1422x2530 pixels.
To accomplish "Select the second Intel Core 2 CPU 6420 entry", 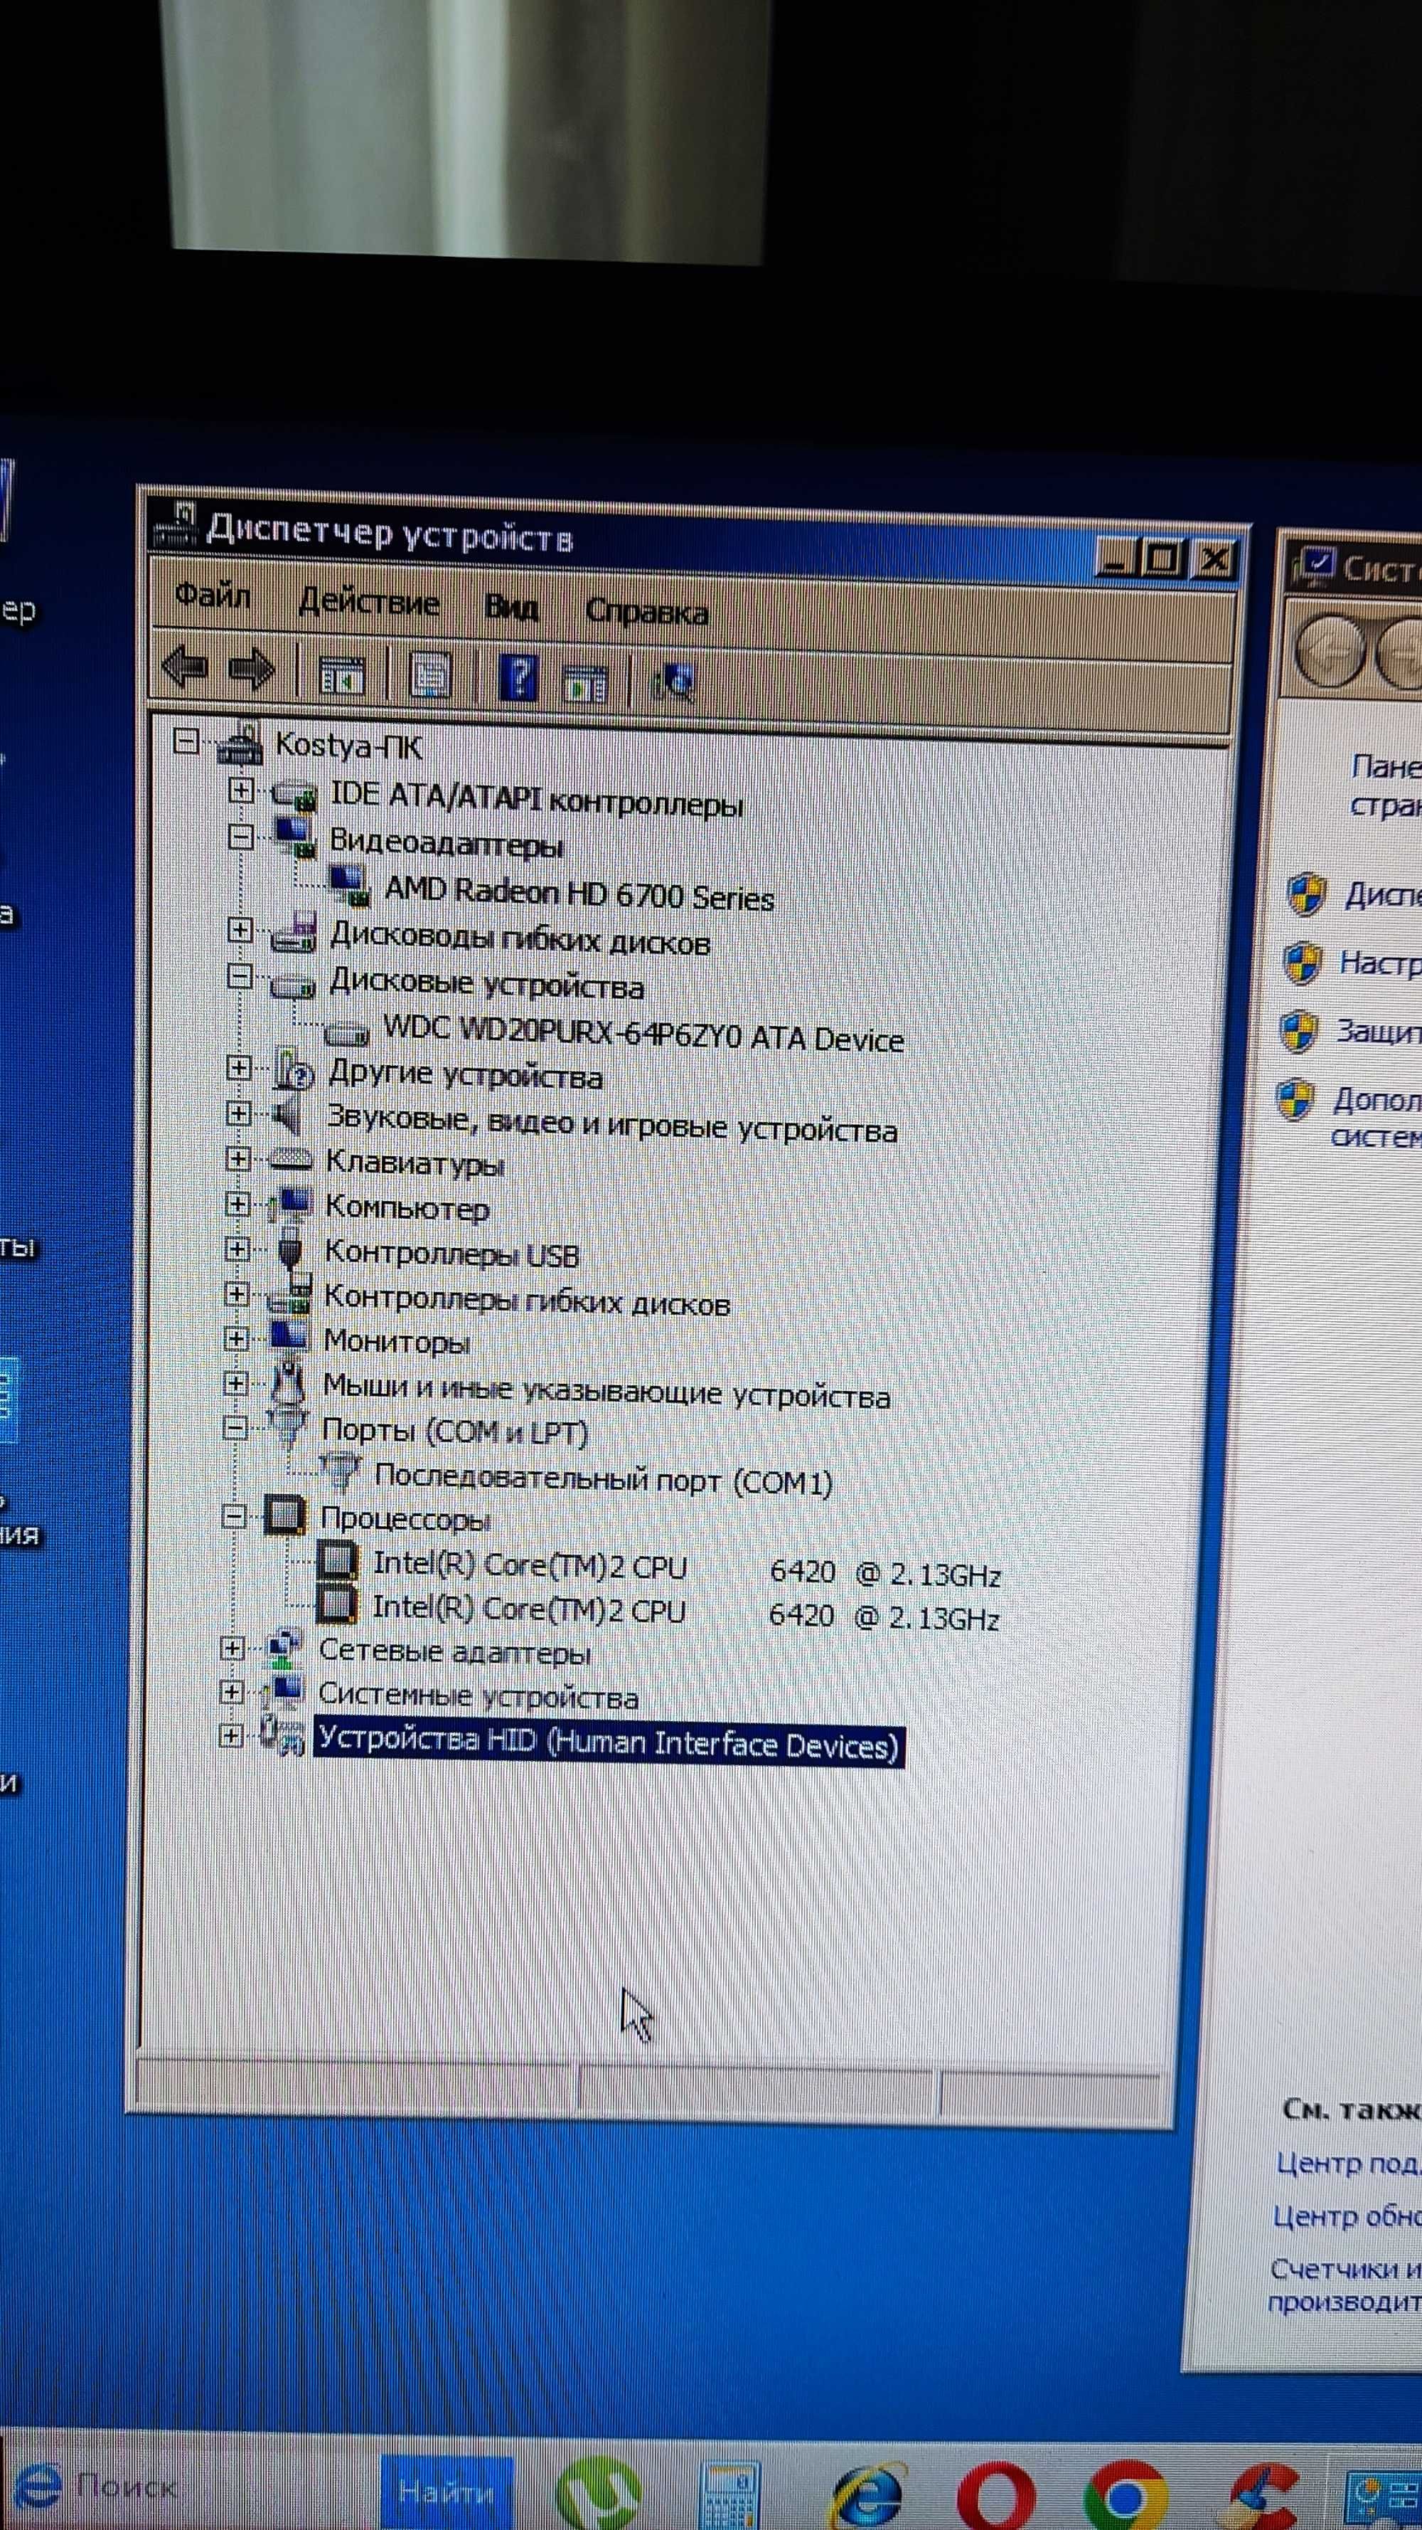I will (x=685, y=1614).
